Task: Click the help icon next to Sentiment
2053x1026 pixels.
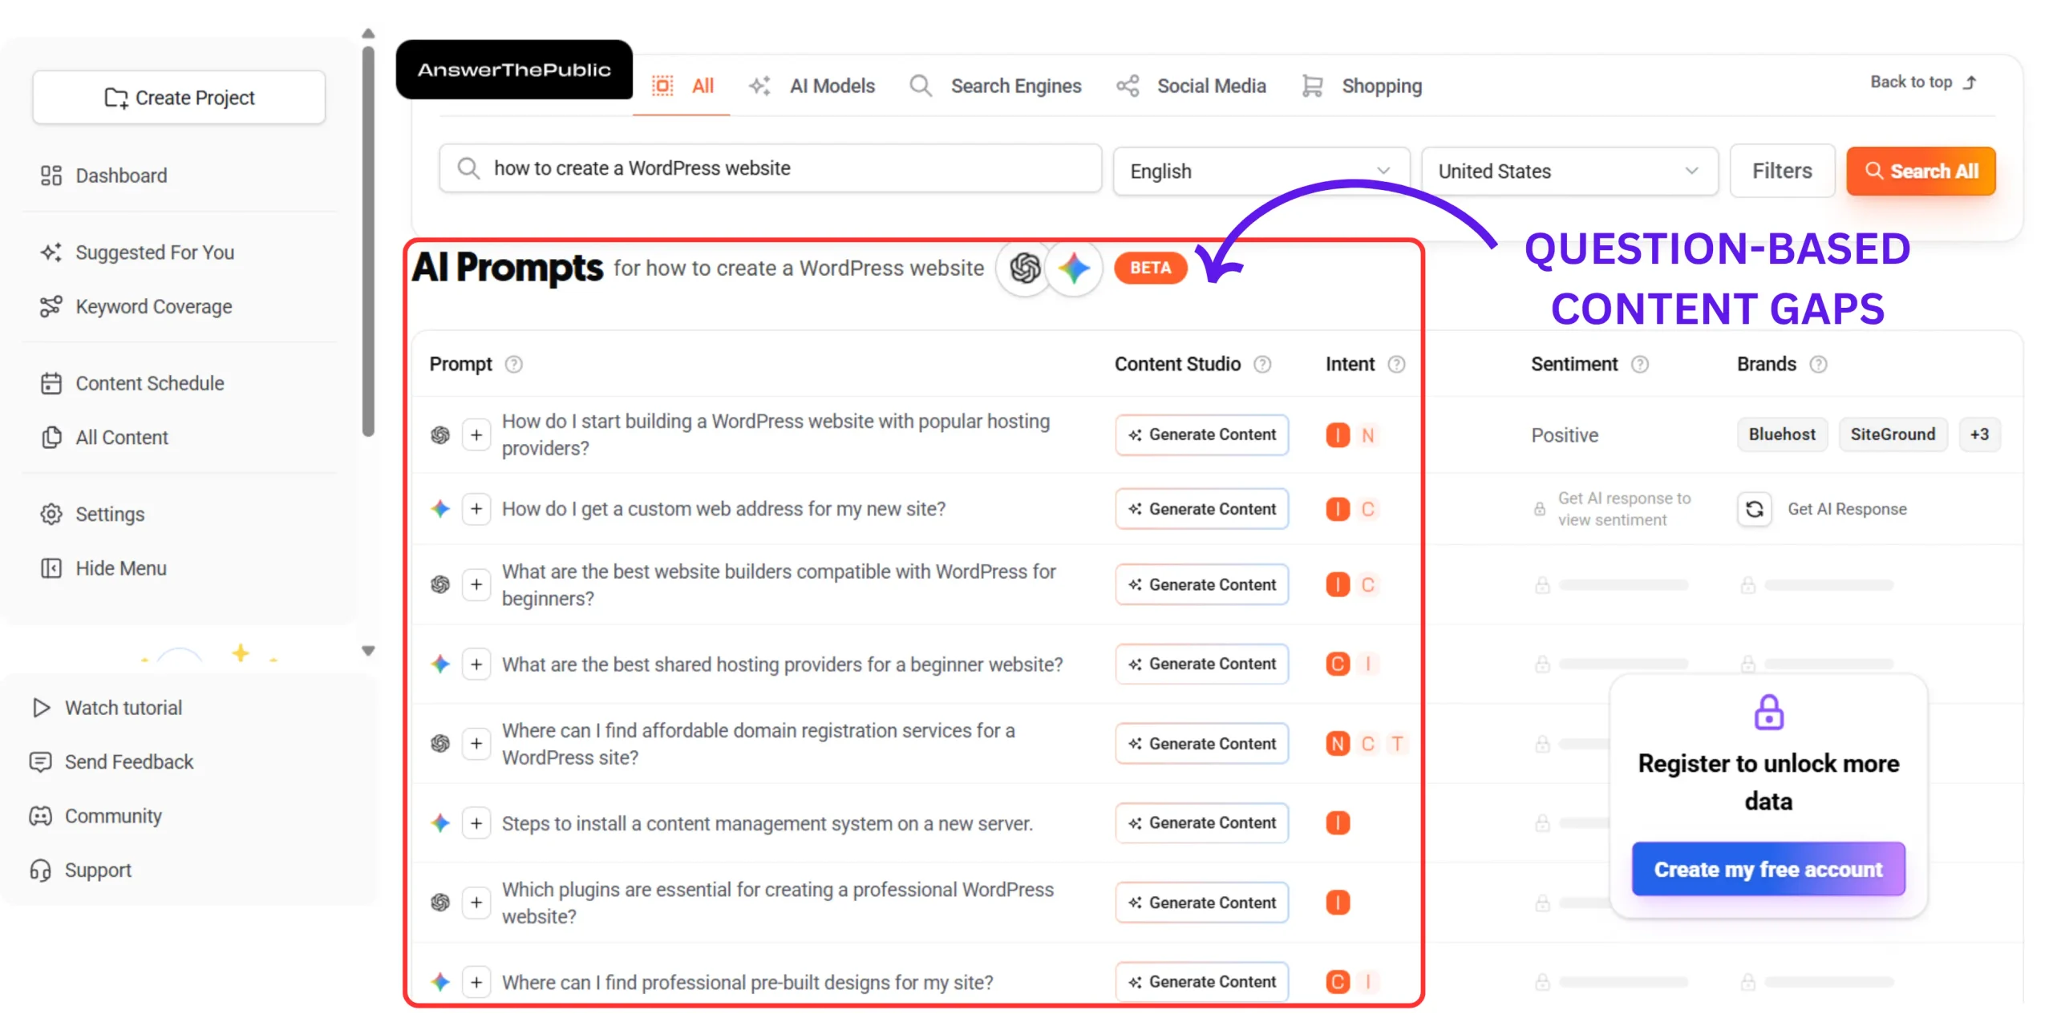Action: point(1640,365)
